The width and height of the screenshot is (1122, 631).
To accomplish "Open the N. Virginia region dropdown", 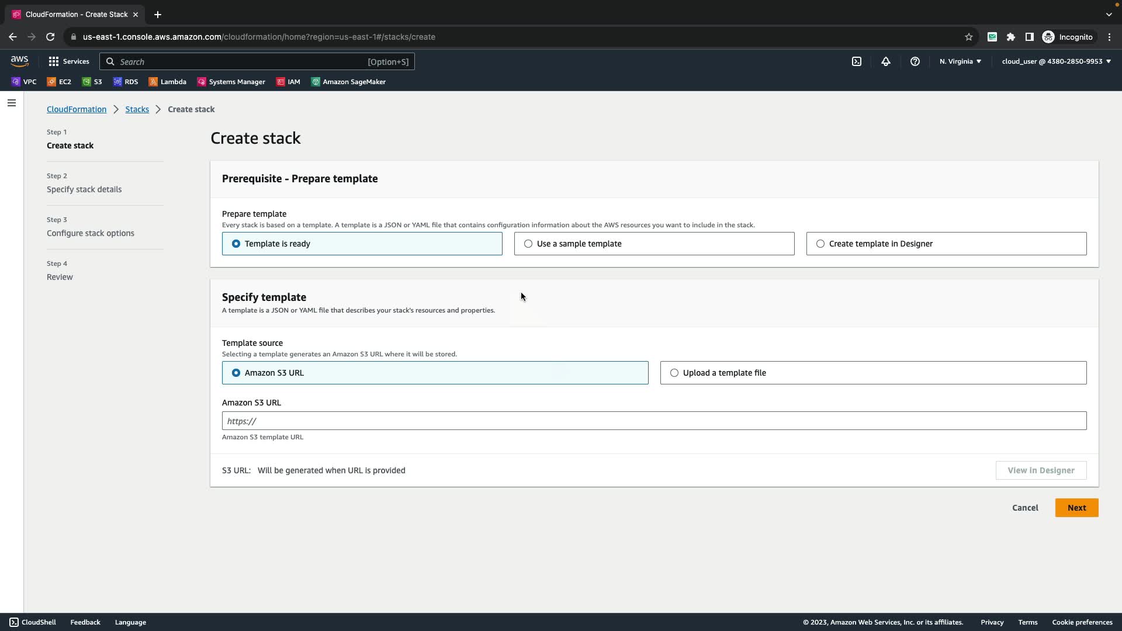I will (x=960, y=61).
